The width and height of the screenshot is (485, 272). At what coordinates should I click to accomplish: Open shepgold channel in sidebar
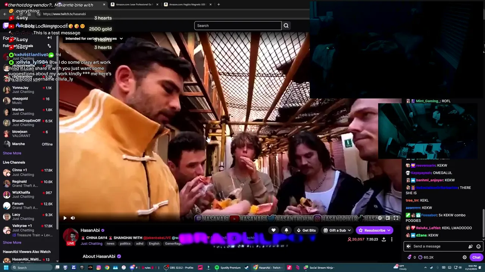(x=29, y=101)
